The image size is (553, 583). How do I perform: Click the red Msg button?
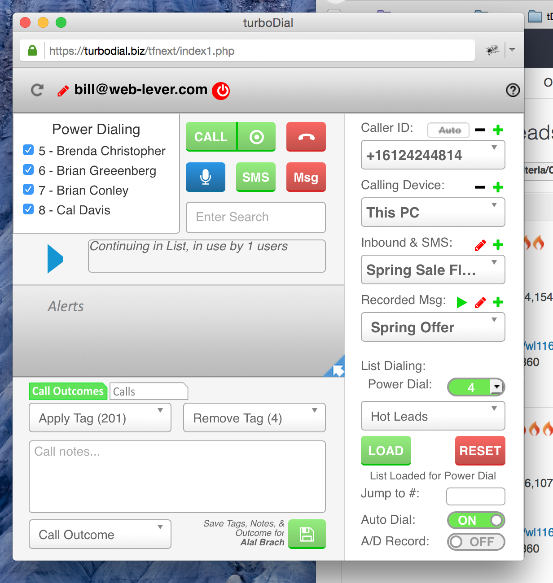306,177
